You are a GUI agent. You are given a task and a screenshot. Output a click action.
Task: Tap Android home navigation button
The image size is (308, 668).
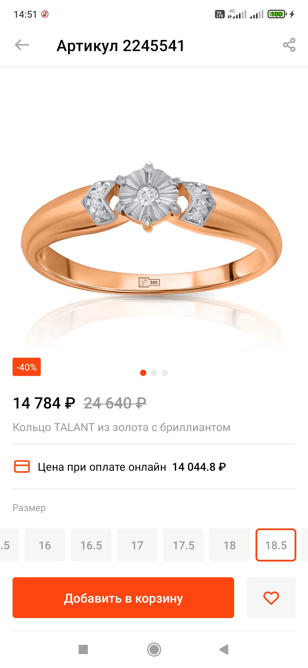tap(154, 649)
